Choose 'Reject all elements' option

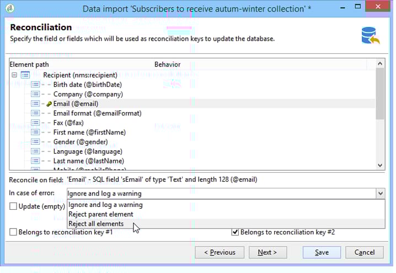point(226,223)
